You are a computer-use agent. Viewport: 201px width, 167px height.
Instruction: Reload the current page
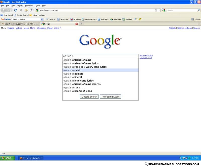[x=16, y=10]
